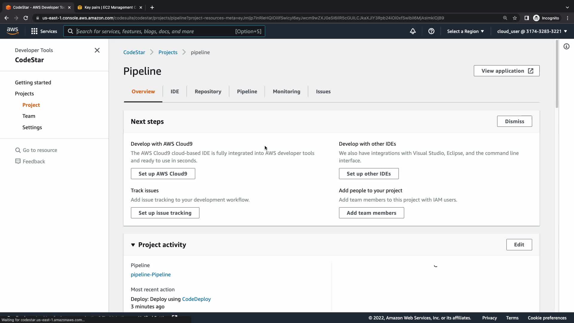Open the pipeline-Pipeline link

[151, 275]
